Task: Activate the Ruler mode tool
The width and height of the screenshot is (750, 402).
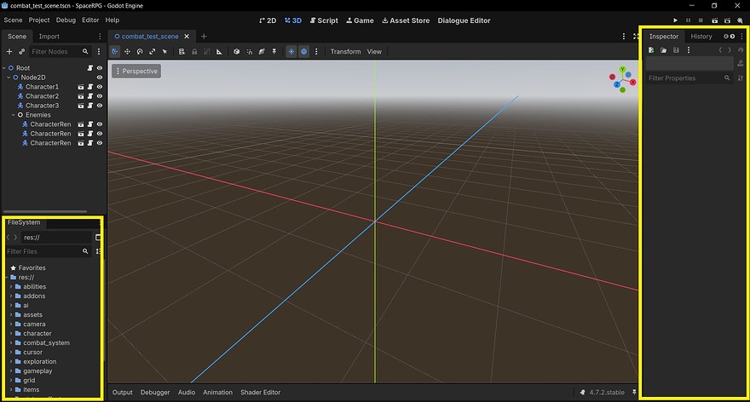Action: (219, 52)
